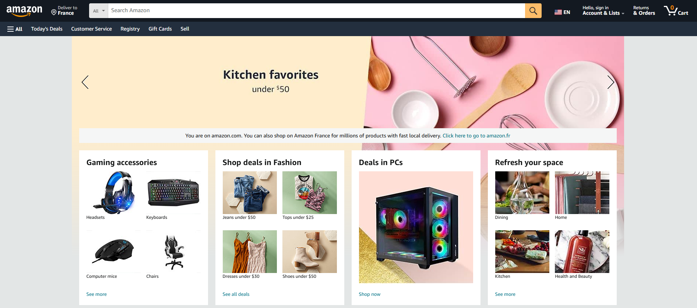Viewport: 697px width, 308px height.
Task: Advance to next carousel slide arrow
Action: [x=610, y=82]
